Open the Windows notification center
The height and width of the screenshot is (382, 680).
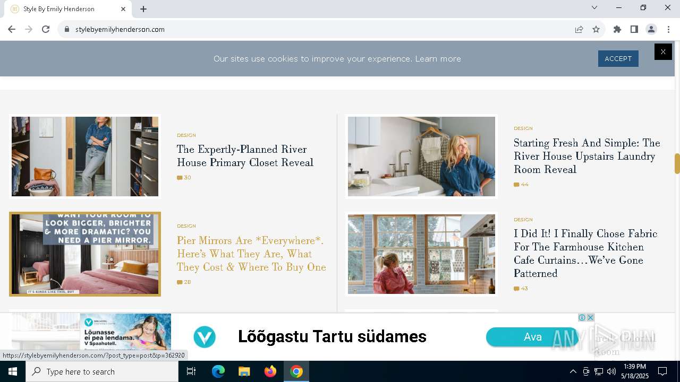point(662,371)
